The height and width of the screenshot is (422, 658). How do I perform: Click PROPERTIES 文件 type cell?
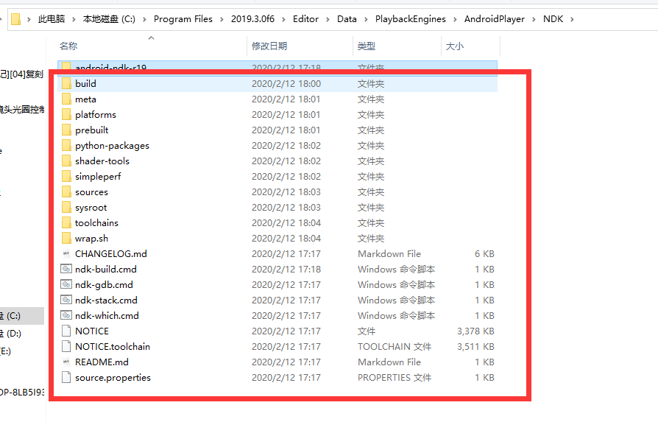395,378
